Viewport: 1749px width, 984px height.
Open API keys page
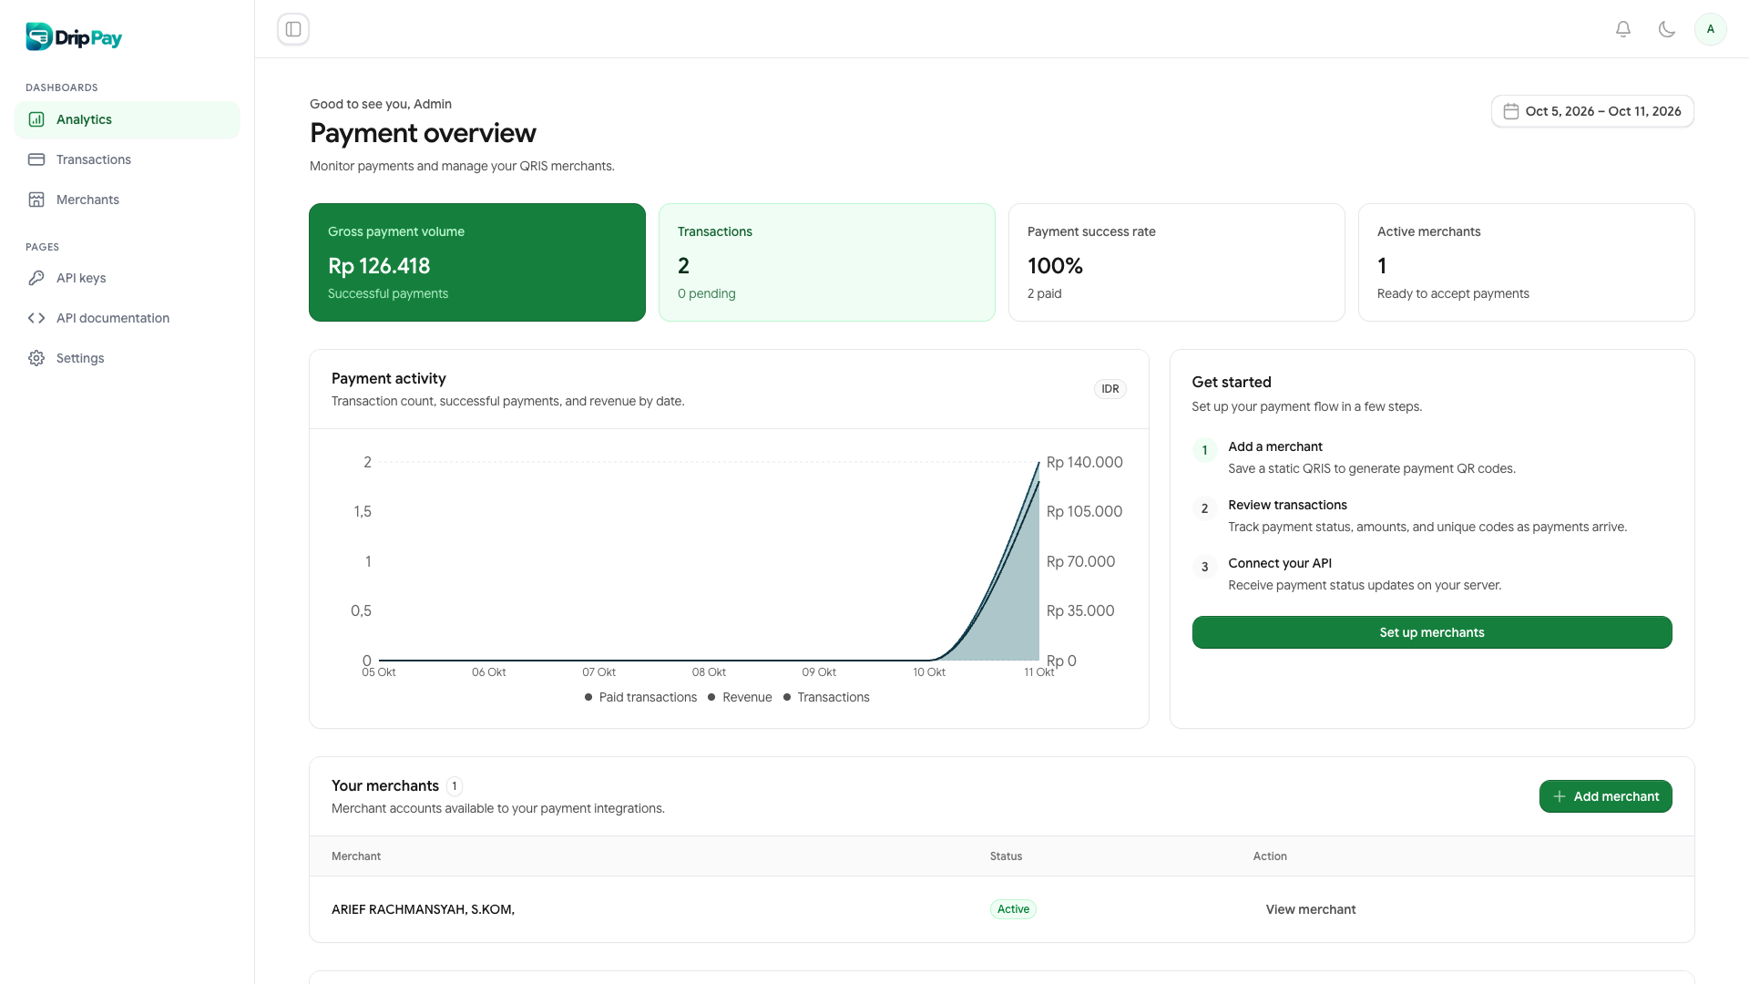click(128, 278)
